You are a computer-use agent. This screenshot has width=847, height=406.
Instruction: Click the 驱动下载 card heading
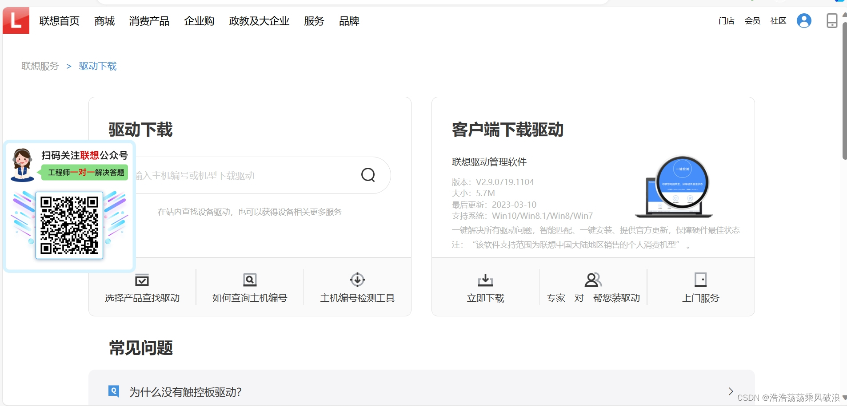(x=140, y=130)
